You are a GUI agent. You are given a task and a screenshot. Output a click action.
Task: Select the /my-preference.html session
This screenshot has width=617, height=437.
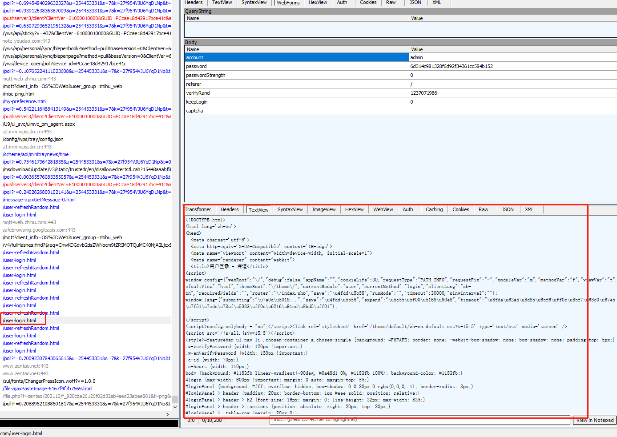pos(24,101)
